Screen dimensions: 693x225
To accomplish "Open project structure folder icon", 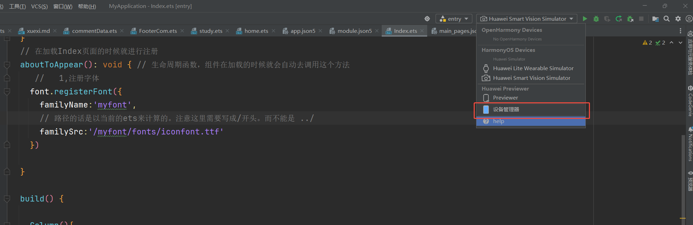I will (656, 19).
